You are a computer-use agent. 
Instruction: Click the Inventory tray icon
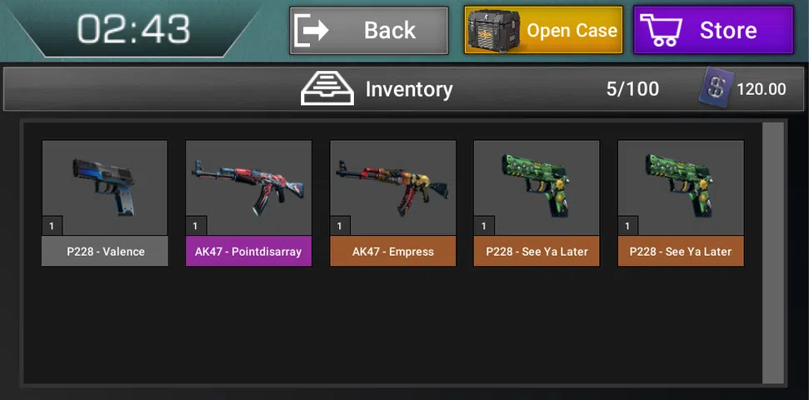(x=327, y=89)
